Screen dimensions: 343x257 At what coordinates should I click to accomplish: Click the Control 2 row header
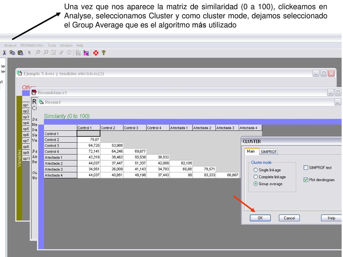tap(61, 140)
